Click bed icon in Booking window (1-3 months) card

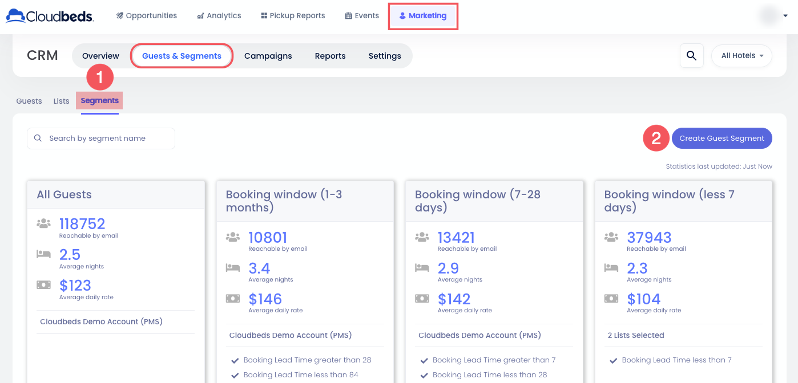tap(232, 268)
